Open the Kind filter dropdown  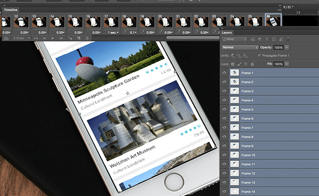(x=237, y=39)
